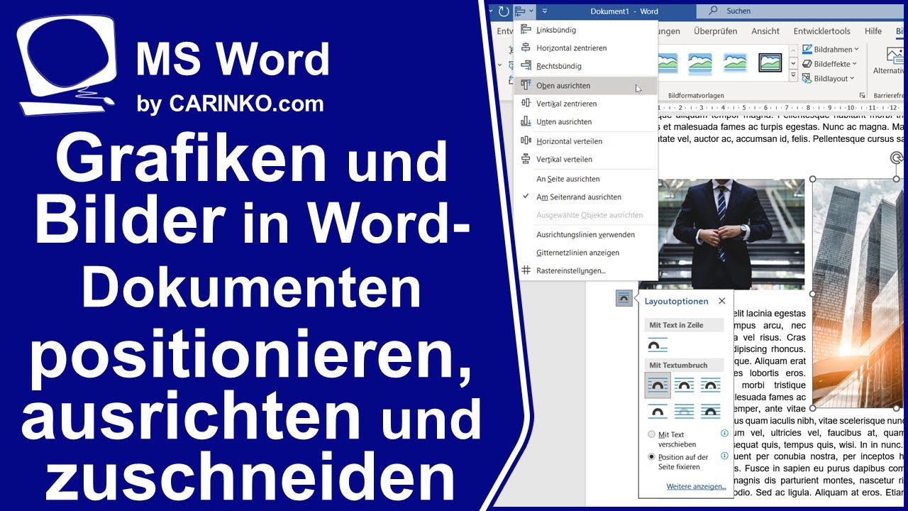
Task: Toggle Ausrichtungslinien verwenden
Action: tap(585, 235)
